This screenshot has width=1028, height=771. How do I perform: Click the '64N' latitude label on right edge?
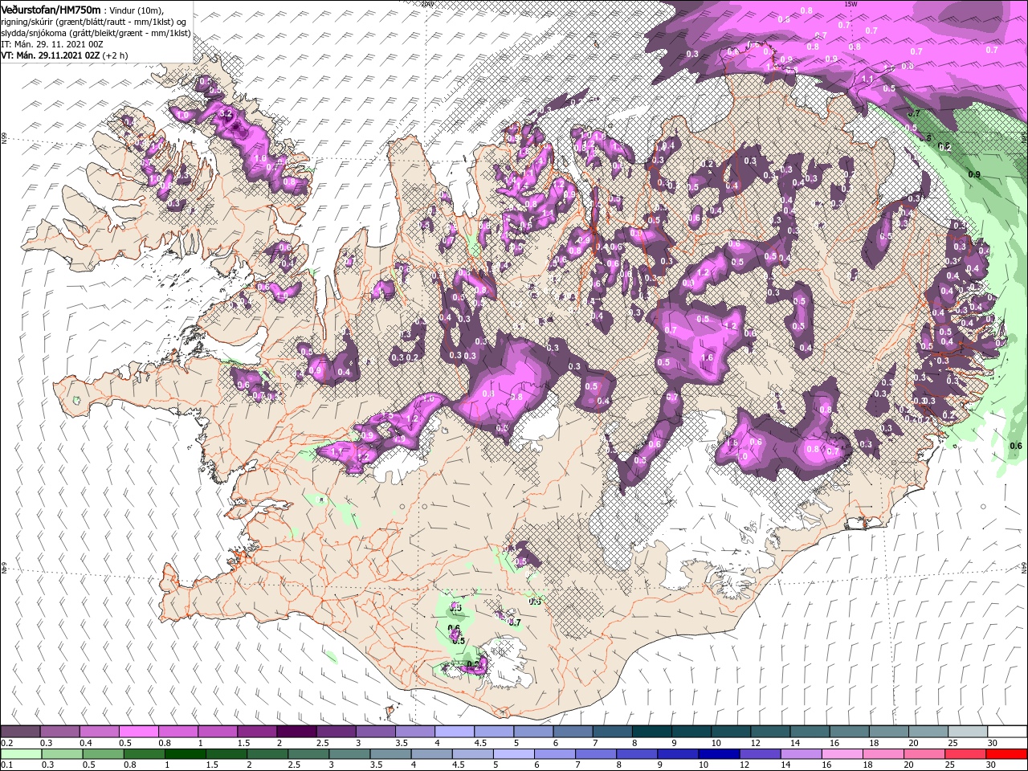coord(1024,568)
